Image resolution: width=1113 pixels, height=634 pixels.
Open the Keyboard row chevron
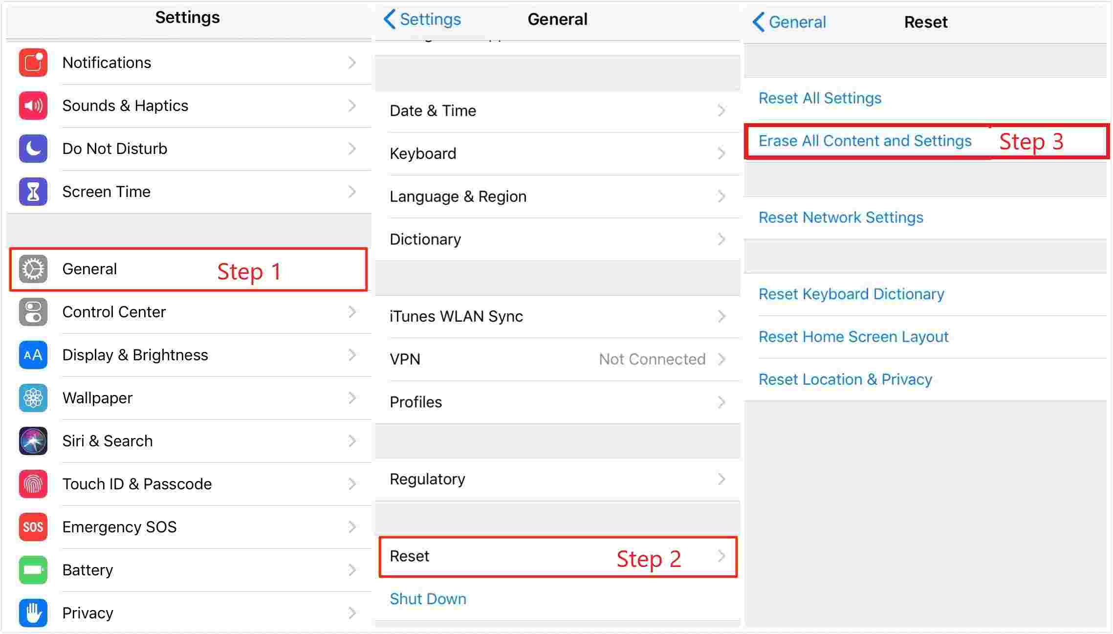tap(721, 153)
